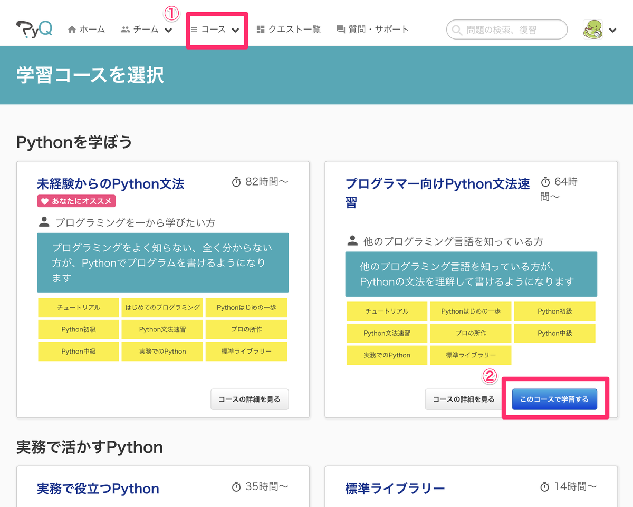
Task: Expand the チーム dropdown arrow
Action: pyautogui.click(x=168, y=30)
